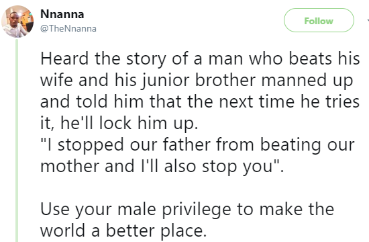Click the words "beats his" in first line
This screenshot has width=369, height=242.
click(324, 59)
